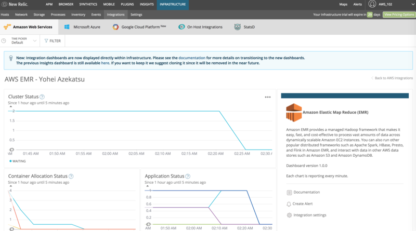Click the Documentation page icon
416x231 pixels.
(x=289, y=193)
